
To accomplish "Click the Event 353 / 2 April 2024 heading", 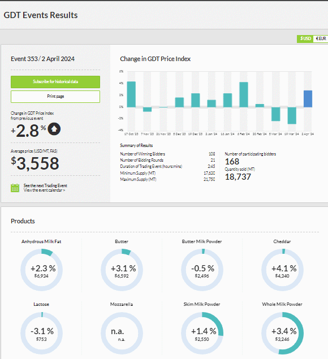I will (42, 59).
